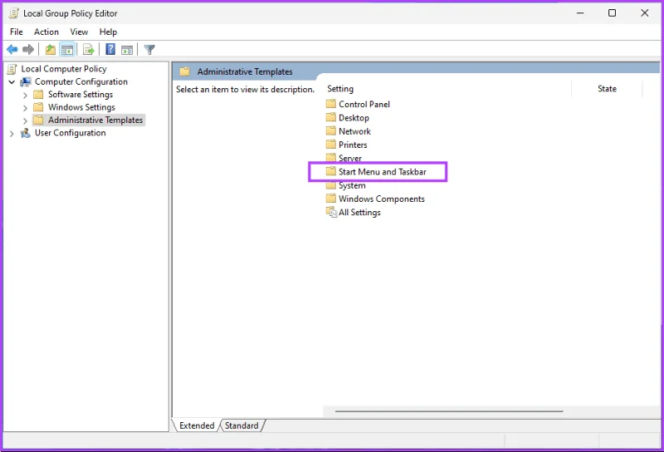This screenshot has width=664, height=452.
Task: Minimize the Local Group Policy Editor window
Action: click(580, 13)
